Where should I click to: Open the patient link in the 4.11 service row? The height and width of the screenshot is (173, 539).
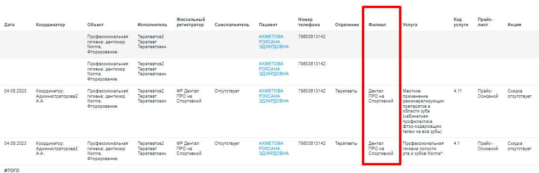click(x=274, y=96)
